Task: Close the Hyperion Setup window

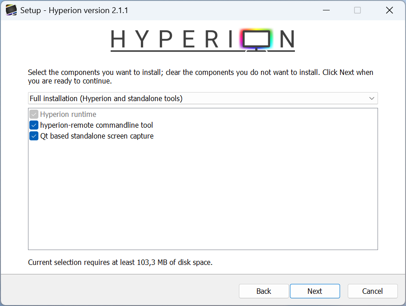Action: pyautogui.click(x=389, y=10)
